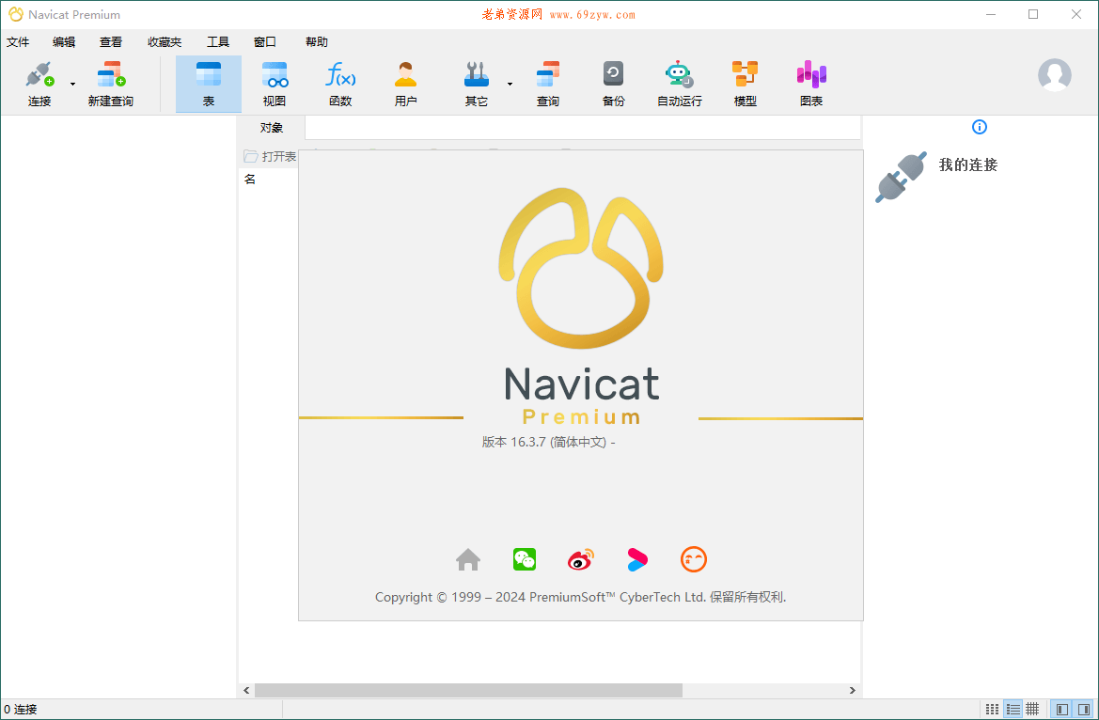Click the Connection (连接) plug icon

[x=39, y=74]
